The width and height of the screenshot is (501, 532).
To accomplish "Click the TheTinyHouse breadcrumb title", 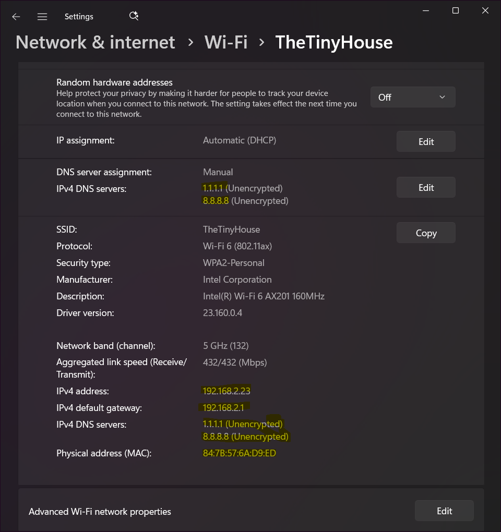I will [x=333, y=42].
